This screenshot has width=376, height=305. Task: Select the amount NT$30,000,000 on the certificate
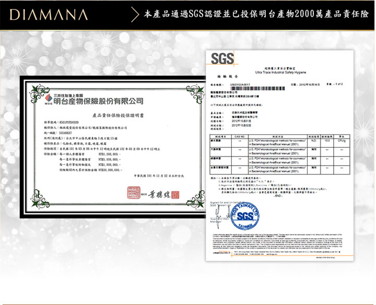110,170
